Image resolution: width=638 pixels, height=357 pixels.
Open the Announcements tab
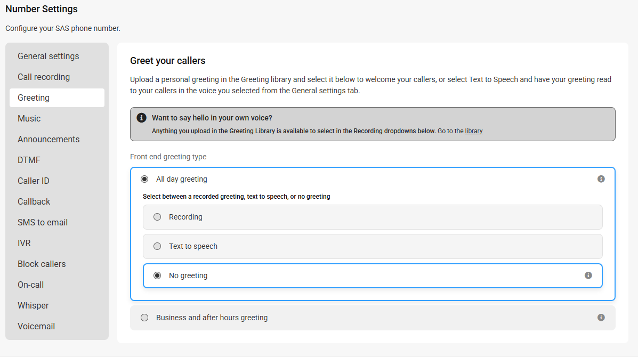57,139
